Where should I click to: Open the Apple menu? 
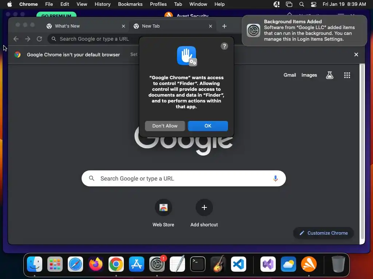9,4
